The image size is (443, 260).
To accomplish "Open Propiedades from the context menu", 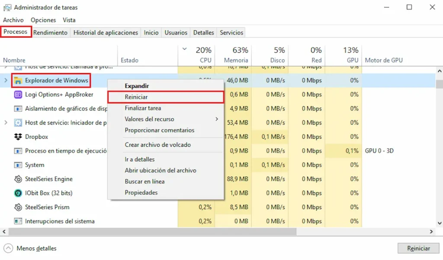I will click(x=166, y=193).
